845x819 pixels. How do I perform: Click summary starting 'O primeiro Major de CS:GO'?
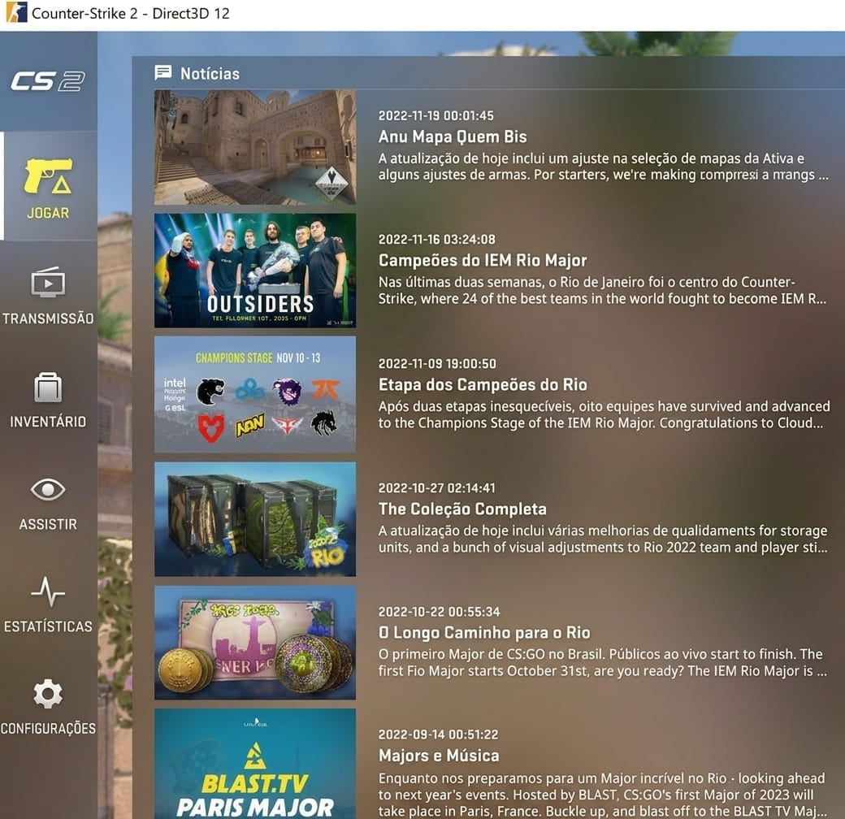(x=603, y=662)
